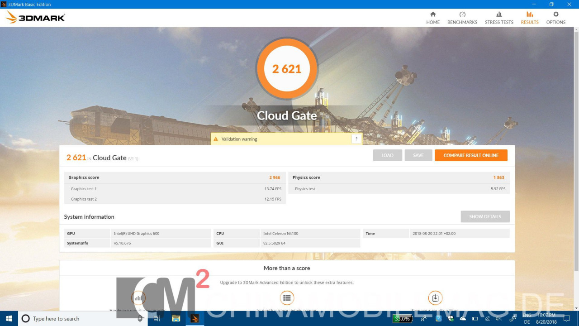Open the Benchmarks section
Screen dimensions: 579x326
(462, 18)
